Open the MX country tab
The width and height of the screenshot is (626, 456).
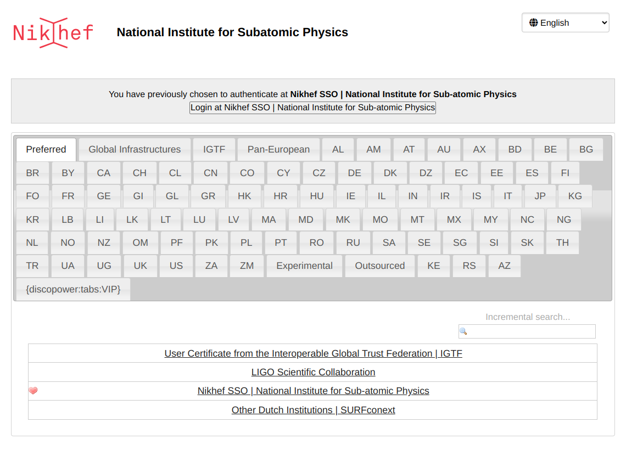pos(454,220)
